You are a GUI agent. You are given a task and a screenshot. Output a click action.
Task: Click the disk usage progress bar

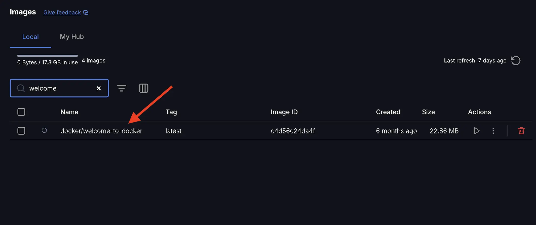47,56
